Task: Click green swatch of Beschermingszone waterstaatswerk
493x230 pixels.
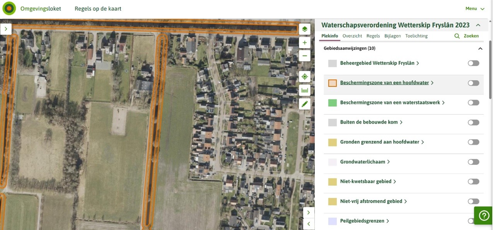Action: point(332,103)
